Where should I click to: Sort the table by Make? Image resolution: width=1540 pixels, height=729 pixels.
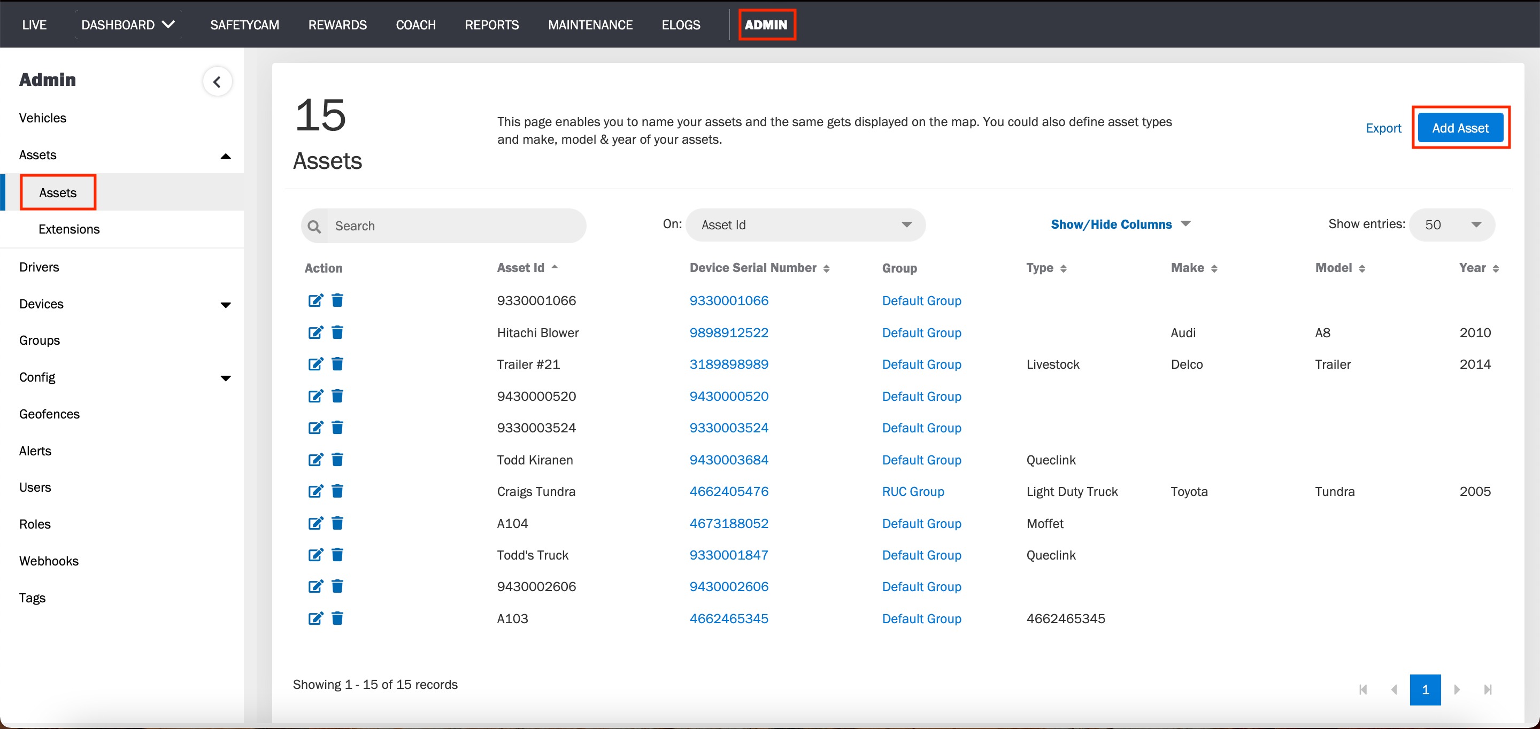pyautogui.click(x=1194, y=268)
